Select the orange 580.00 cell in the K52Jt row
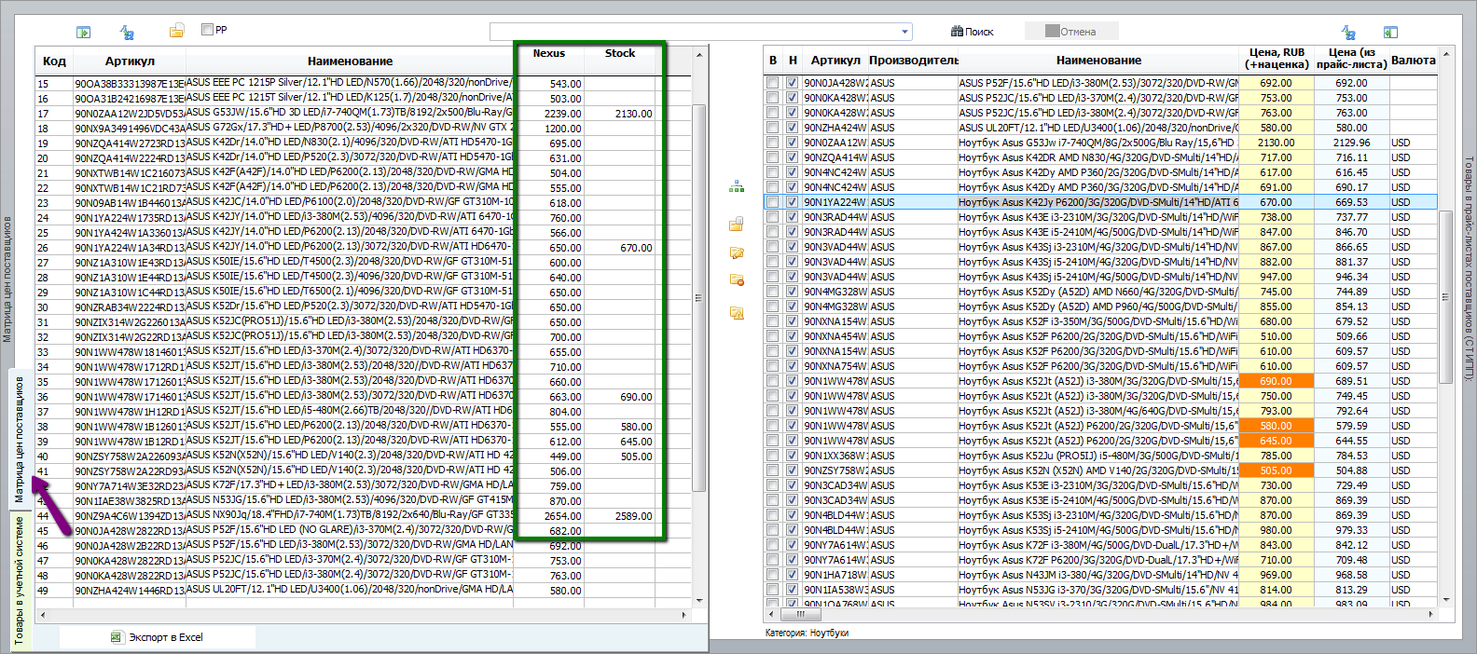This screenshot has height=654, width=1477. pyautogui.click(x=1277, y=426)
